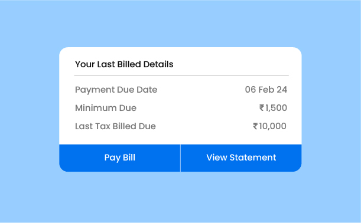Viewport: 361px width, 223px height.
Task: Open the View Statement button
Action: (x=241, y=158)
